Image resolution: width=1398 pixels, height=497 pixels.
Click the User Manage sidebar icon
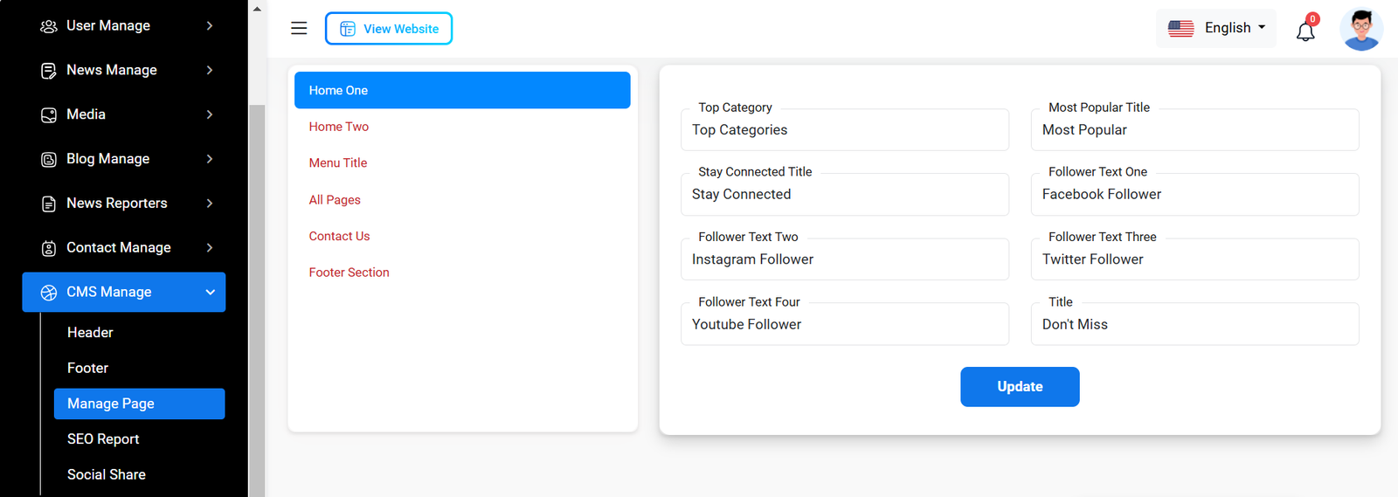pos(49,26)
